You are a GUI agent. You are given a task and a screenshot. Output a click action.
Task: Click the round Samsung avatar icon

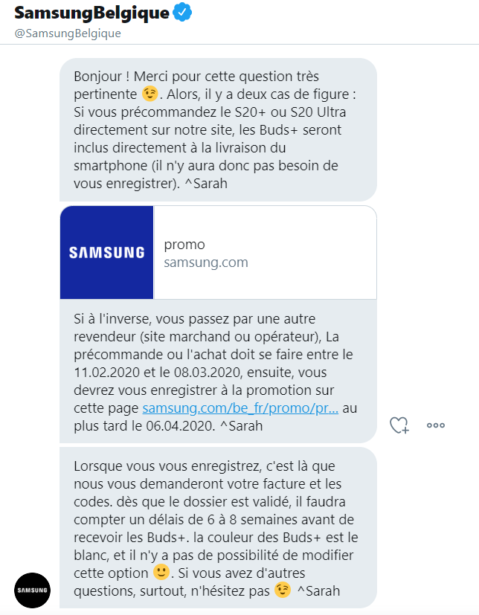(x=32, y=590)
